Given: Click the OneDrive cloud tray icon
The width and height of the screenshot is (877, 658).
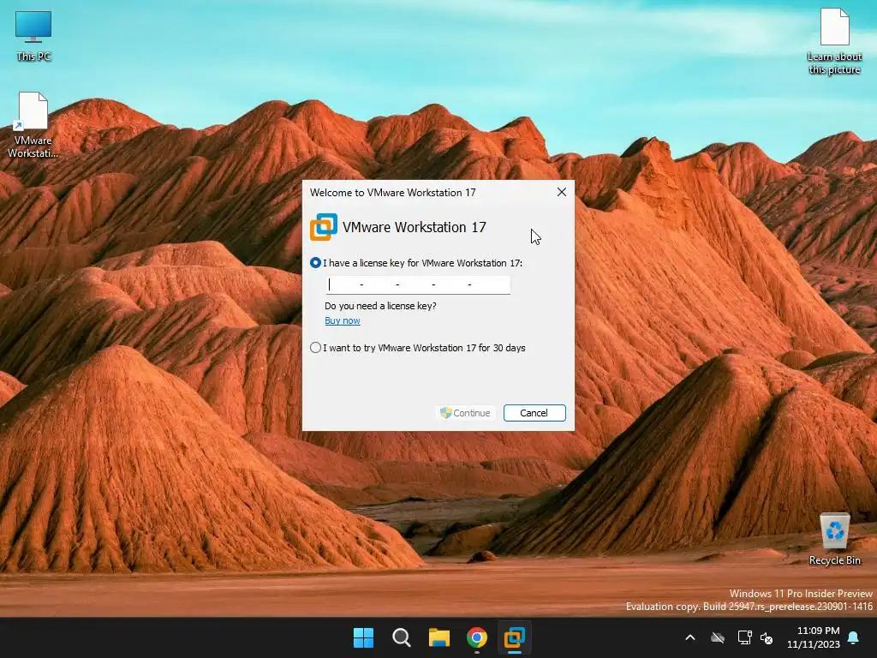Looking at the screenshot, I should pyautogui.click(x=718, y=637).
